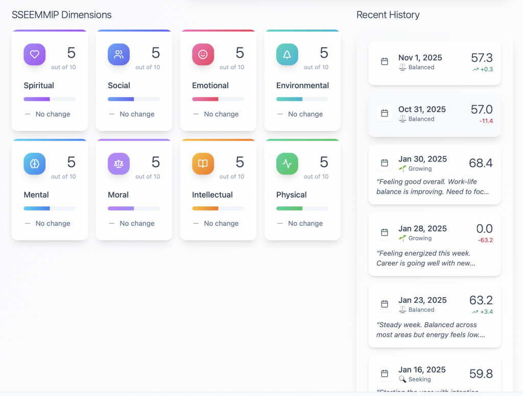Click the pink smiley Emotional icon
523x396 pixels.
203,55
